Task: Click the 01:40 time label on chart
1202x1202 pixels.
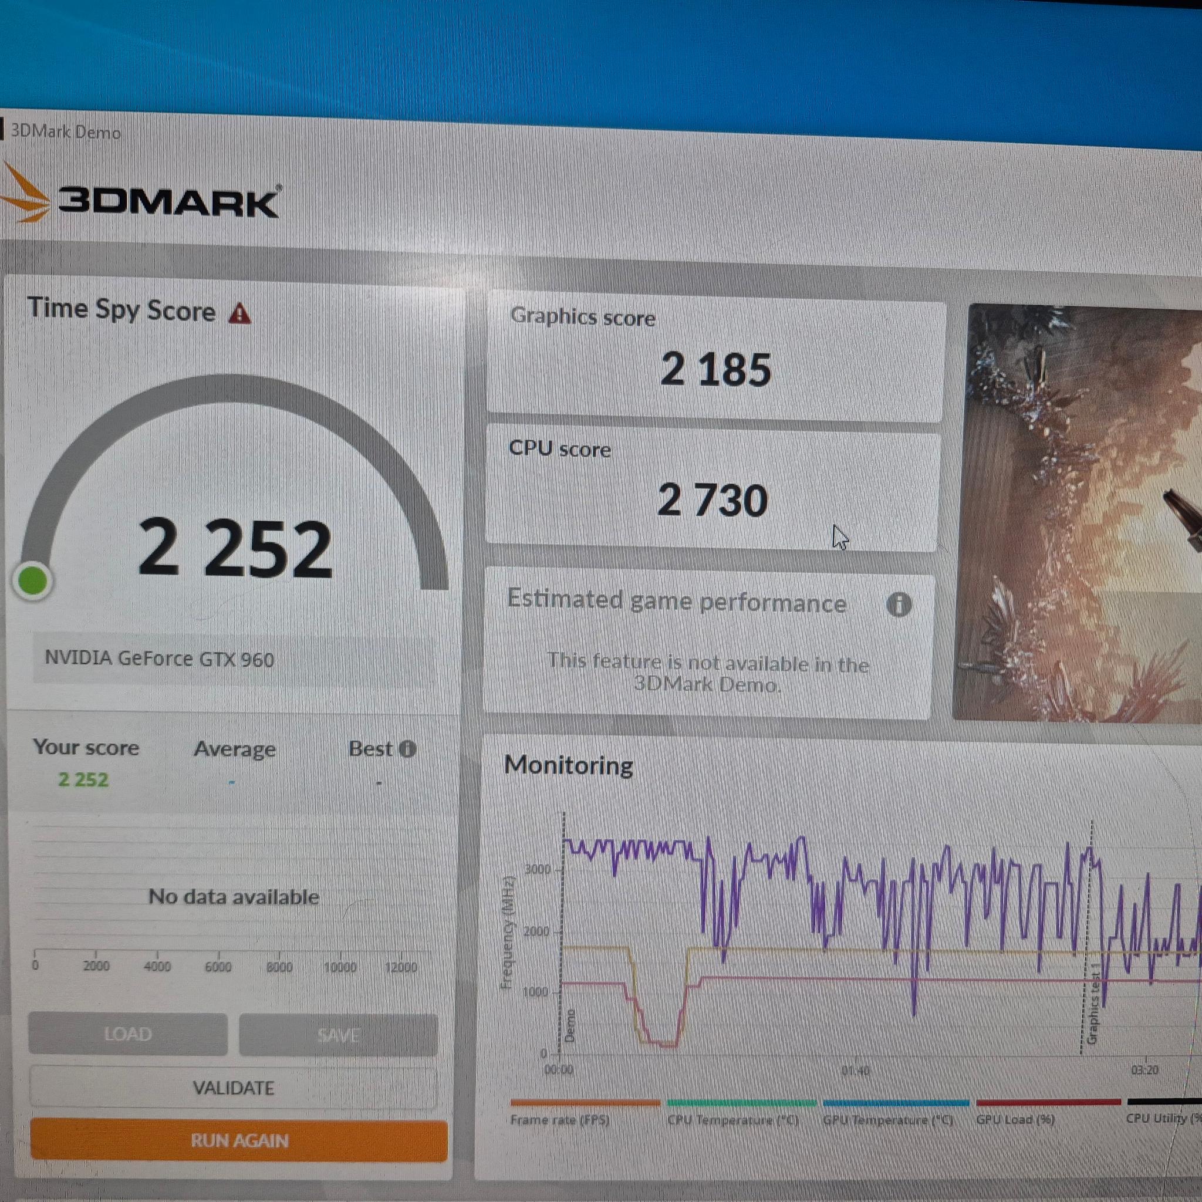Action: (856, 1071)
